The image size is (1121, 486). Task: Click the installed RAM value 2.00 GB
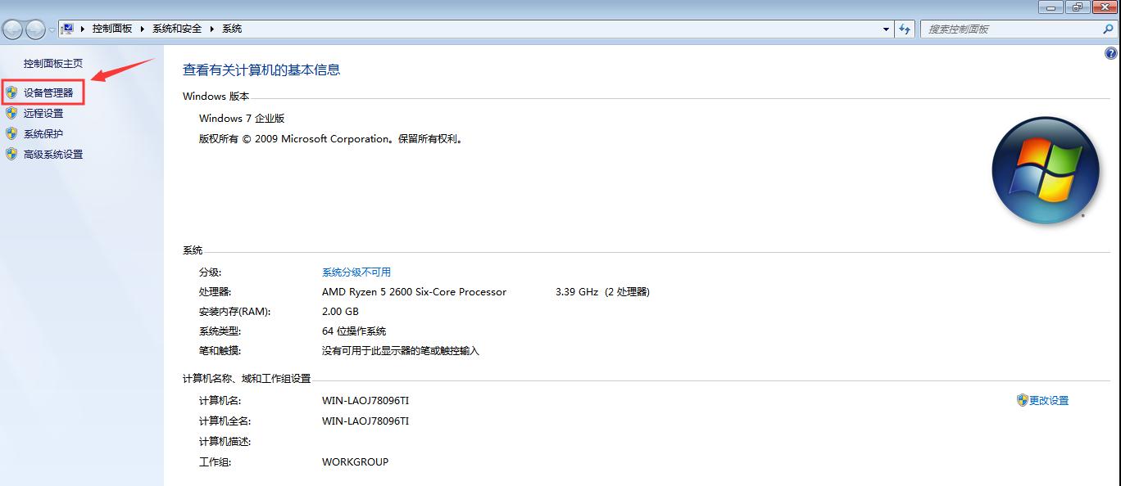(340, 311)
